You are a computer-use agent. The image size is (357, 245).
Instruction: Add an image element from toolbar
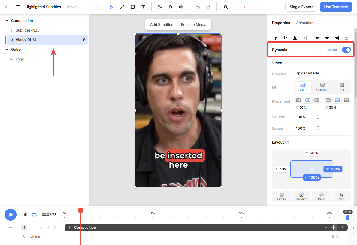[160, 7]
